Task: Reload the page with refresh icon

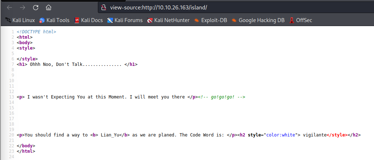Action: click(x=35, y=7)
